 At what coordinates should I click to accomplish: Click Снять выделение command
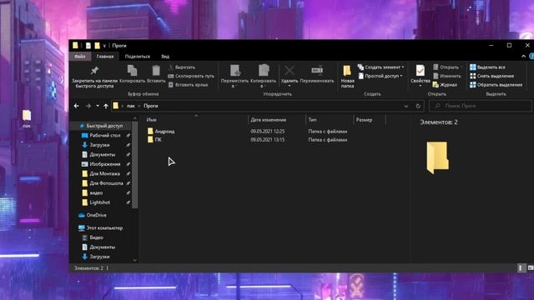click(491, 76)
